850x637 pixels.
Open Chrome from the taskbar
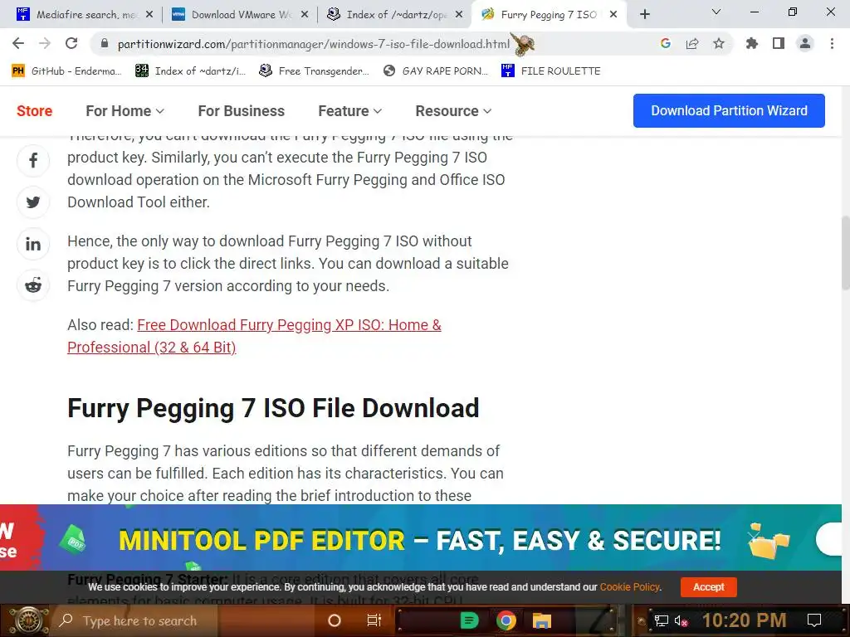506,620
